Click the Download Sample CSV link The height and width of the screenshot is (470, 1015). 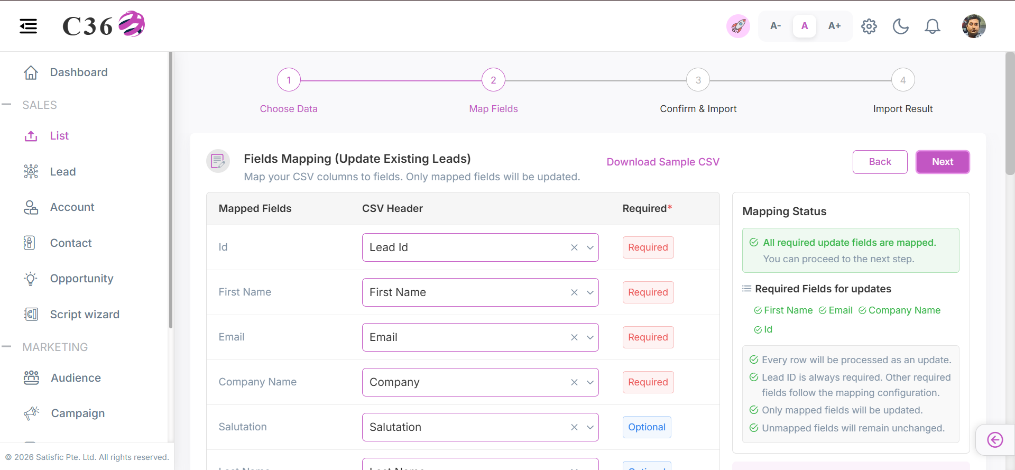tap(663, 162)
